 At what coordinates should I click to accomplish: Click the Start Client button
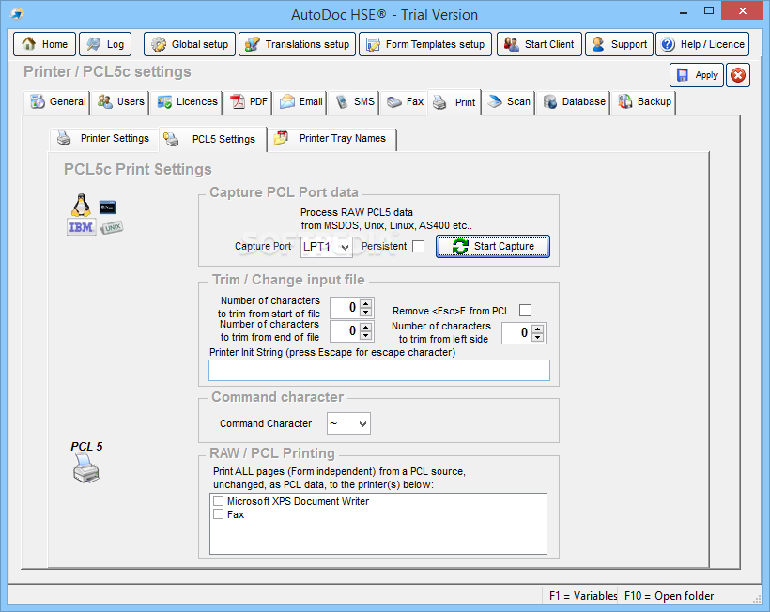539,44
